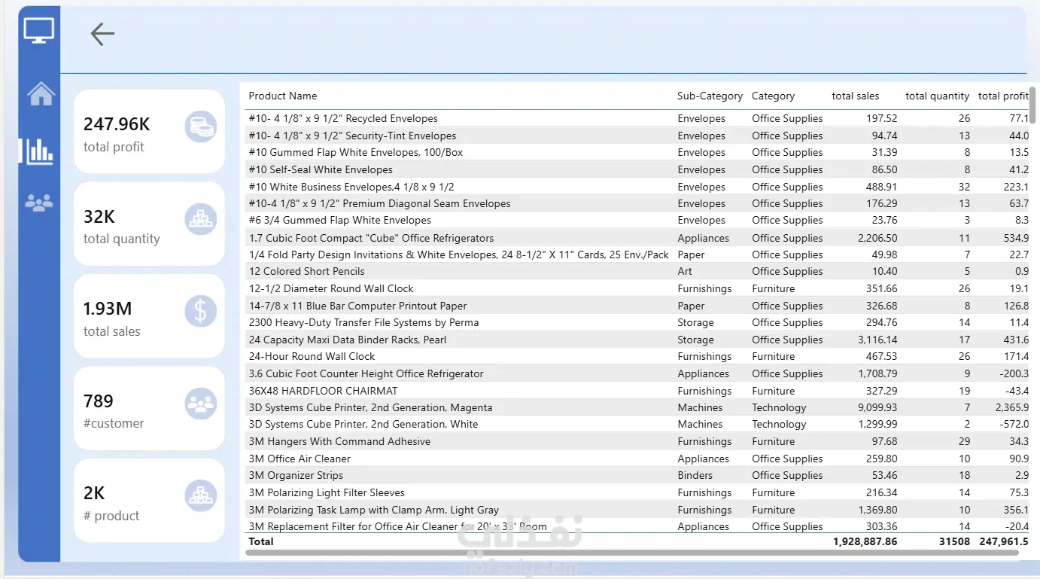Select '24 Capacity Maxi Data Binder Racks, Pearl'
Viewport: 1040px width, 579px height.
638,340
